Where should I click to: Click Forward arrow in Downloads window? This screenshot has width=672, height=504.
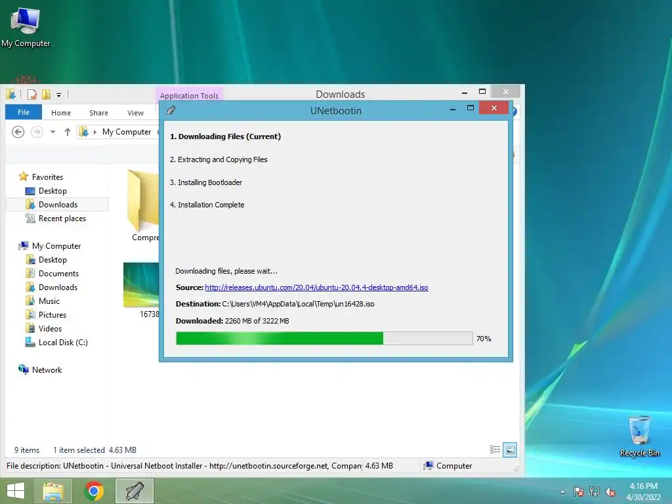[x=37, y=132]
